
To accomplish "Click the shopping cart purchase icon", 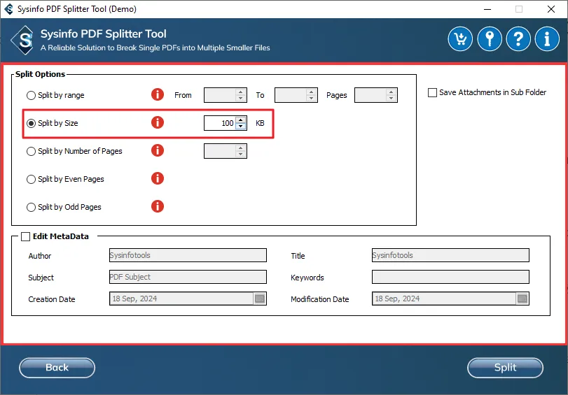I will point(461,39).
